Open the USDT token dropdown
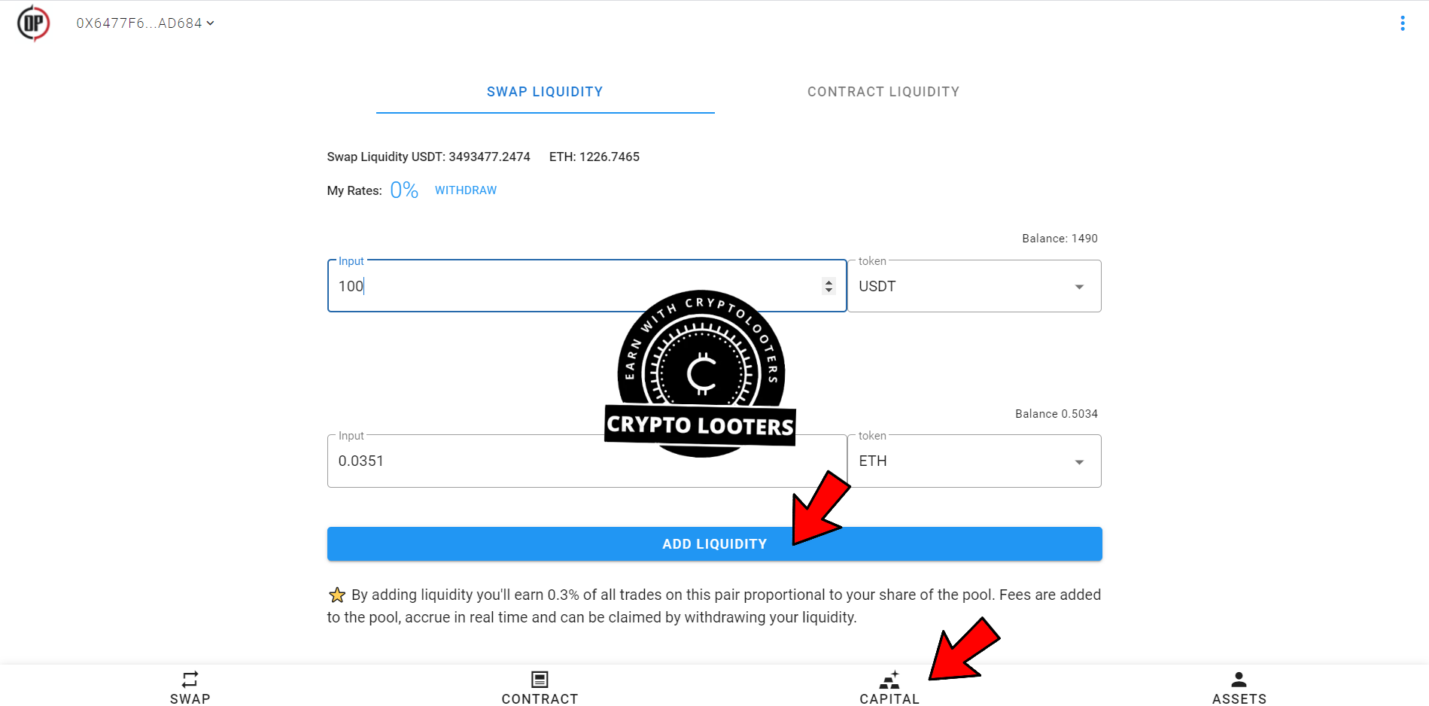The width and height of the screenshot is (1429, 706). (x=974, y=286)
